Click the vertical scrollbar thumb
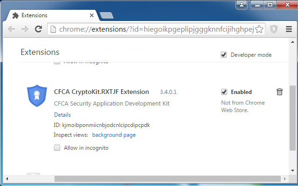 (292, 118)
